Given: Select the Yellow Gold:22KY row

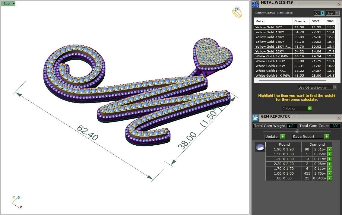Looking at the screenshot, I should pos(294,51).
